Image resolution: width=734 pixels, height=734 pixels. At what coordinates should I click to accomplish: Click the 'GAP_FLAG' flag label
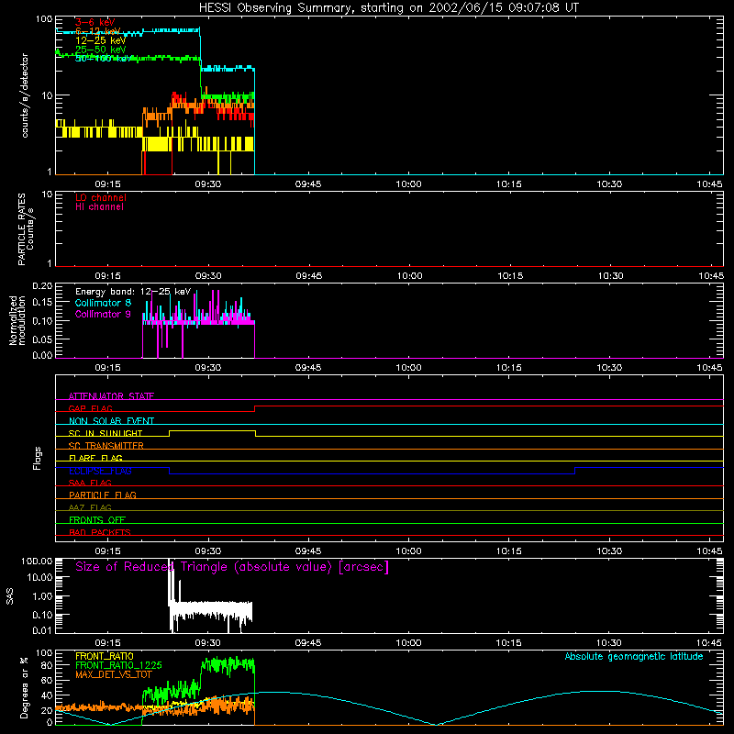pos(90,408)
